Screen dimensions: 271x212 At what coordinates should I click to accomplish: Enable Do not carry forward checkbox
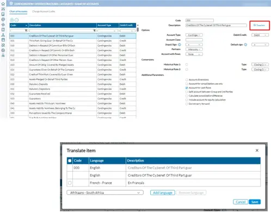coord(187,104)
